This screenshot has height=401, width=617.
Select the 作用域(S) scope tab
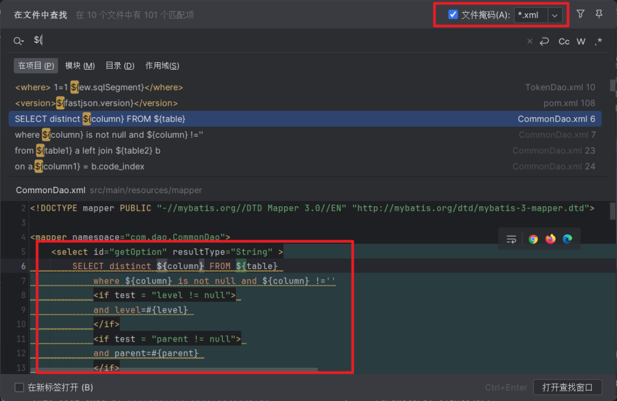(162, 66)
